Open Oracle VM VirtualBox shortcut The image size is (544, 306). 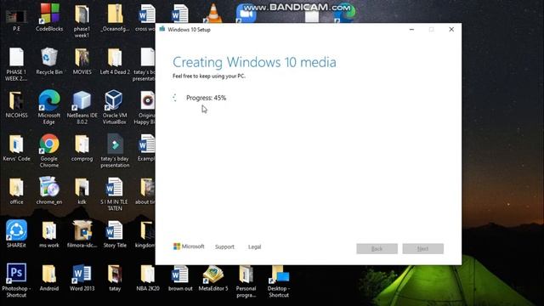tap(115, 107)
